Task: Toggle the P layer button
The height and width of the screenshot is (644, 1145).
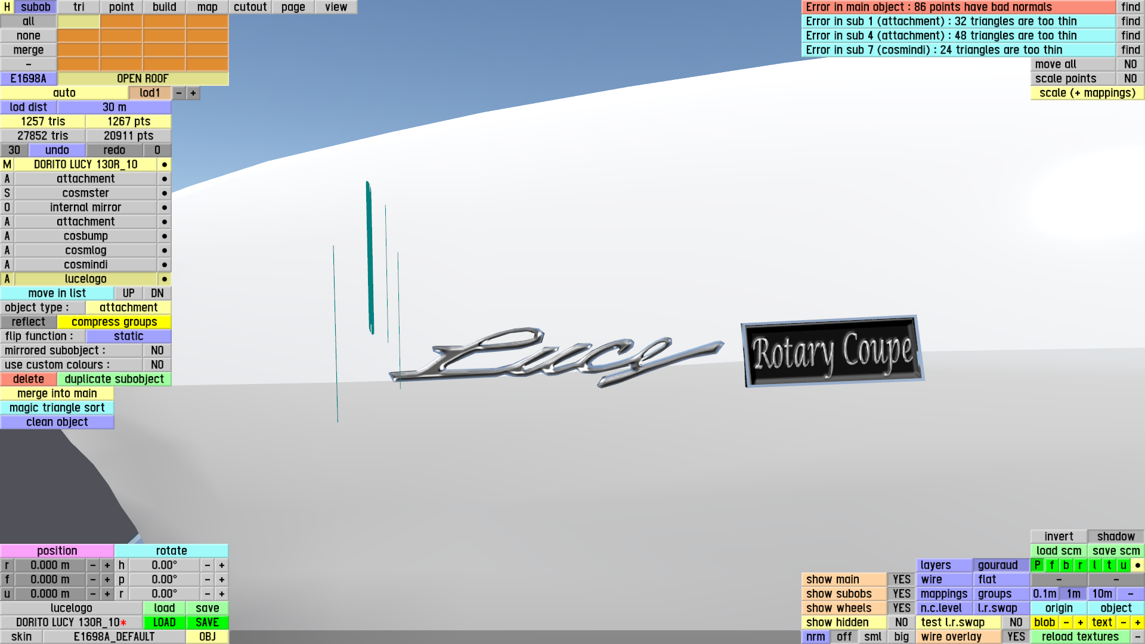Action: pos(1037,565)
